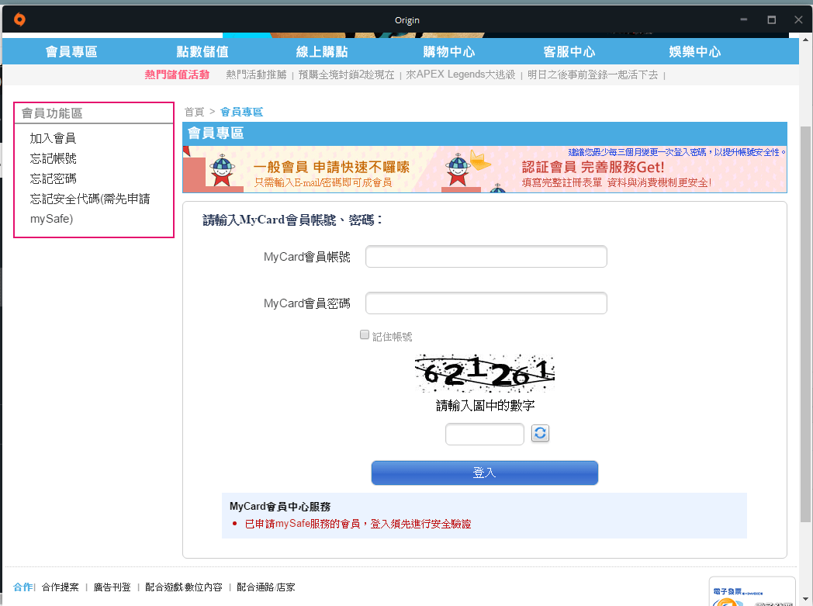Click the scrollbar down arrow
Screen dimensions: 813x606
[x=805, y=600]
